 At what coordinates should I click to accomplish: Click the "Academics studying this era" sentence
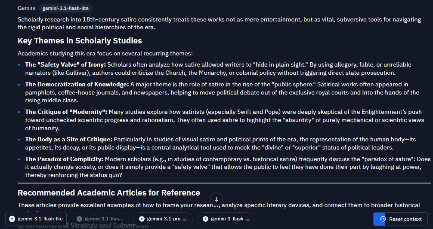pos(105,53)
